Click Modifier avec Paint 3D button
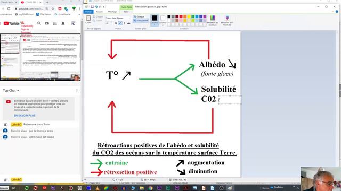 pyautogui.click(x=227, y=20)
